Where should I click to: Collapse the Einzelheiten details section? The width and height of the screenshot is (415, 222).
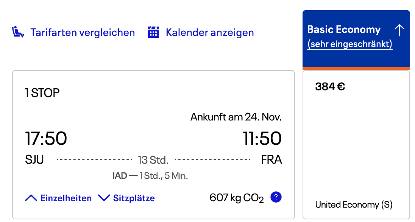tap(66, 198)
